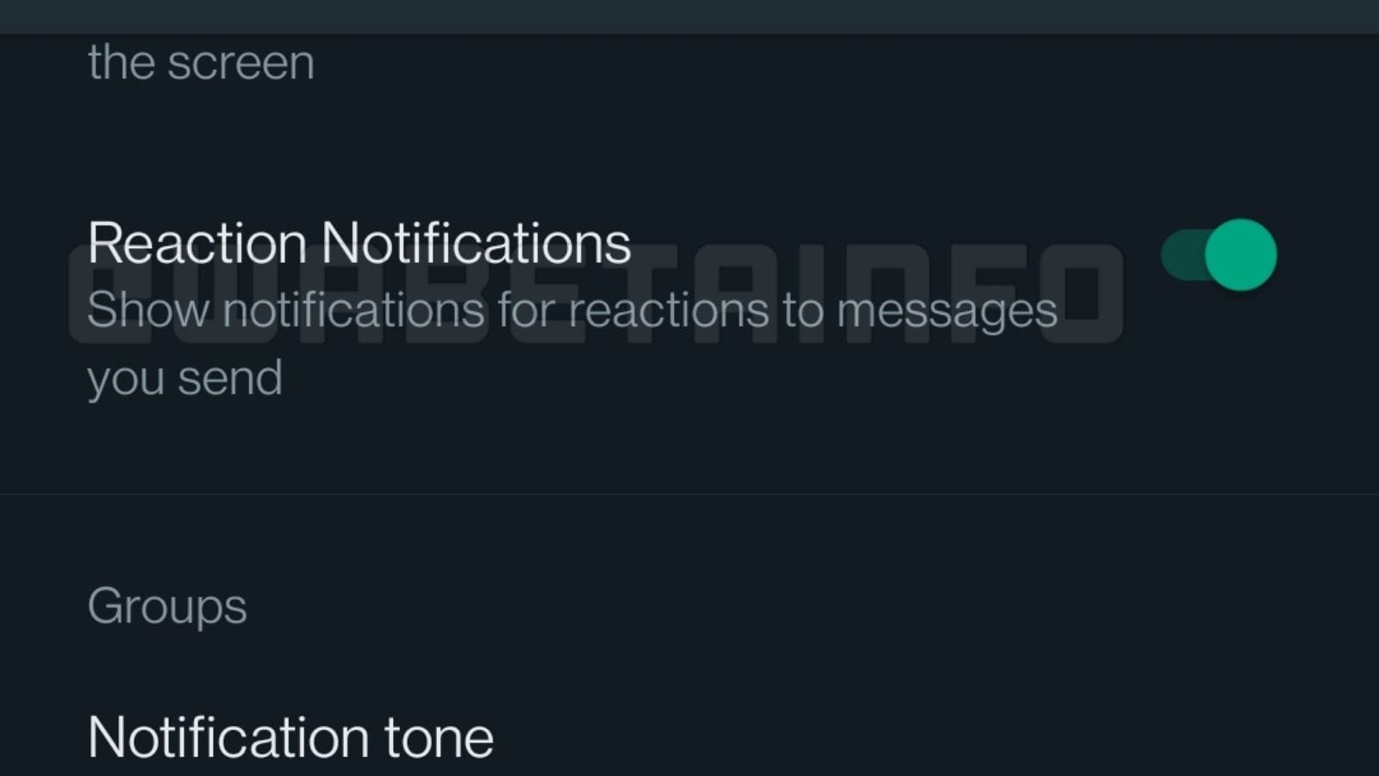Click the "the screen" text at top
The height and width of the screenshot is (776, 1379).
[x=201, y=63]
